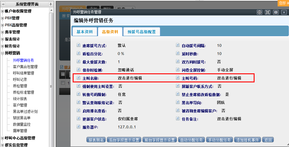The height and width of the screenshot is (147, 289).
Task: Click the help icon next to 服务器IP
Action: click(x=78, y=127)
